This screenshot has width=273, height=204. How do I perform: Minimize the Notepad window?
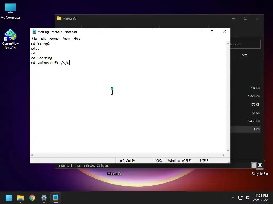click(x=200, y=32)
